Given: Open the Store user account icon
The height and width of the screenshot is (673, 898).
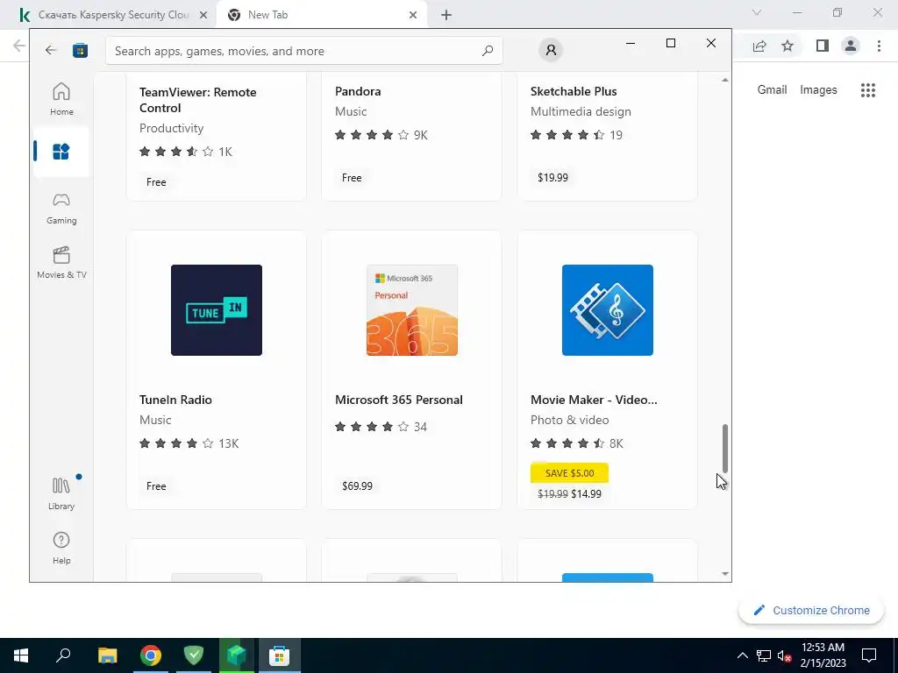Looking at the screenshot, I should click(x=551, y=50).
